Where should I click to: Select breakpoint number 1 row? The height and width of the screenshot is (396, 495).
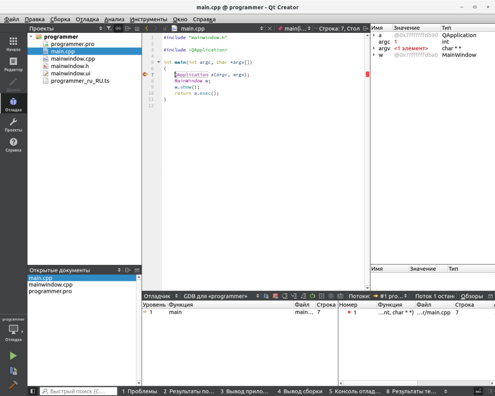(x=416, y=312)
